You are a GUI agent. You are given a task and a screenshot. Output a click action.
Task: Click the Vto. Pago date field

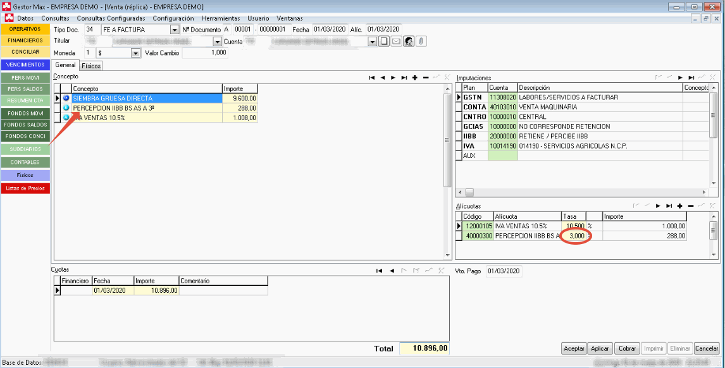click(504, 271)
